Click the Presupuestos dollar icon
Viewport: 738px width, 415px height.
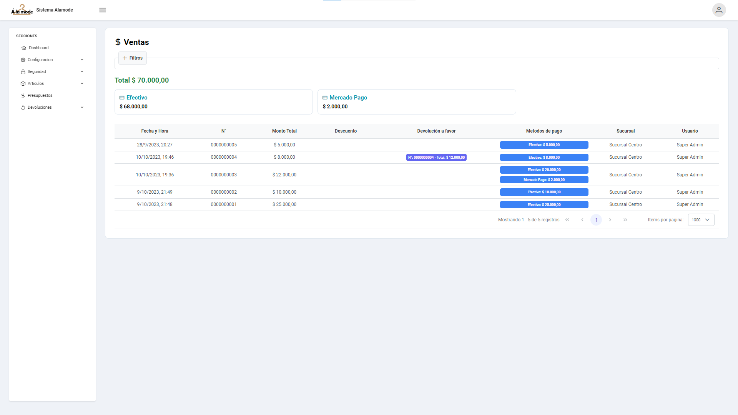(x=23, y=96)
